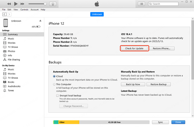Skip to the previous track
Image resolution: width=194 pixels, height=127 pixels.
(9, 4)
